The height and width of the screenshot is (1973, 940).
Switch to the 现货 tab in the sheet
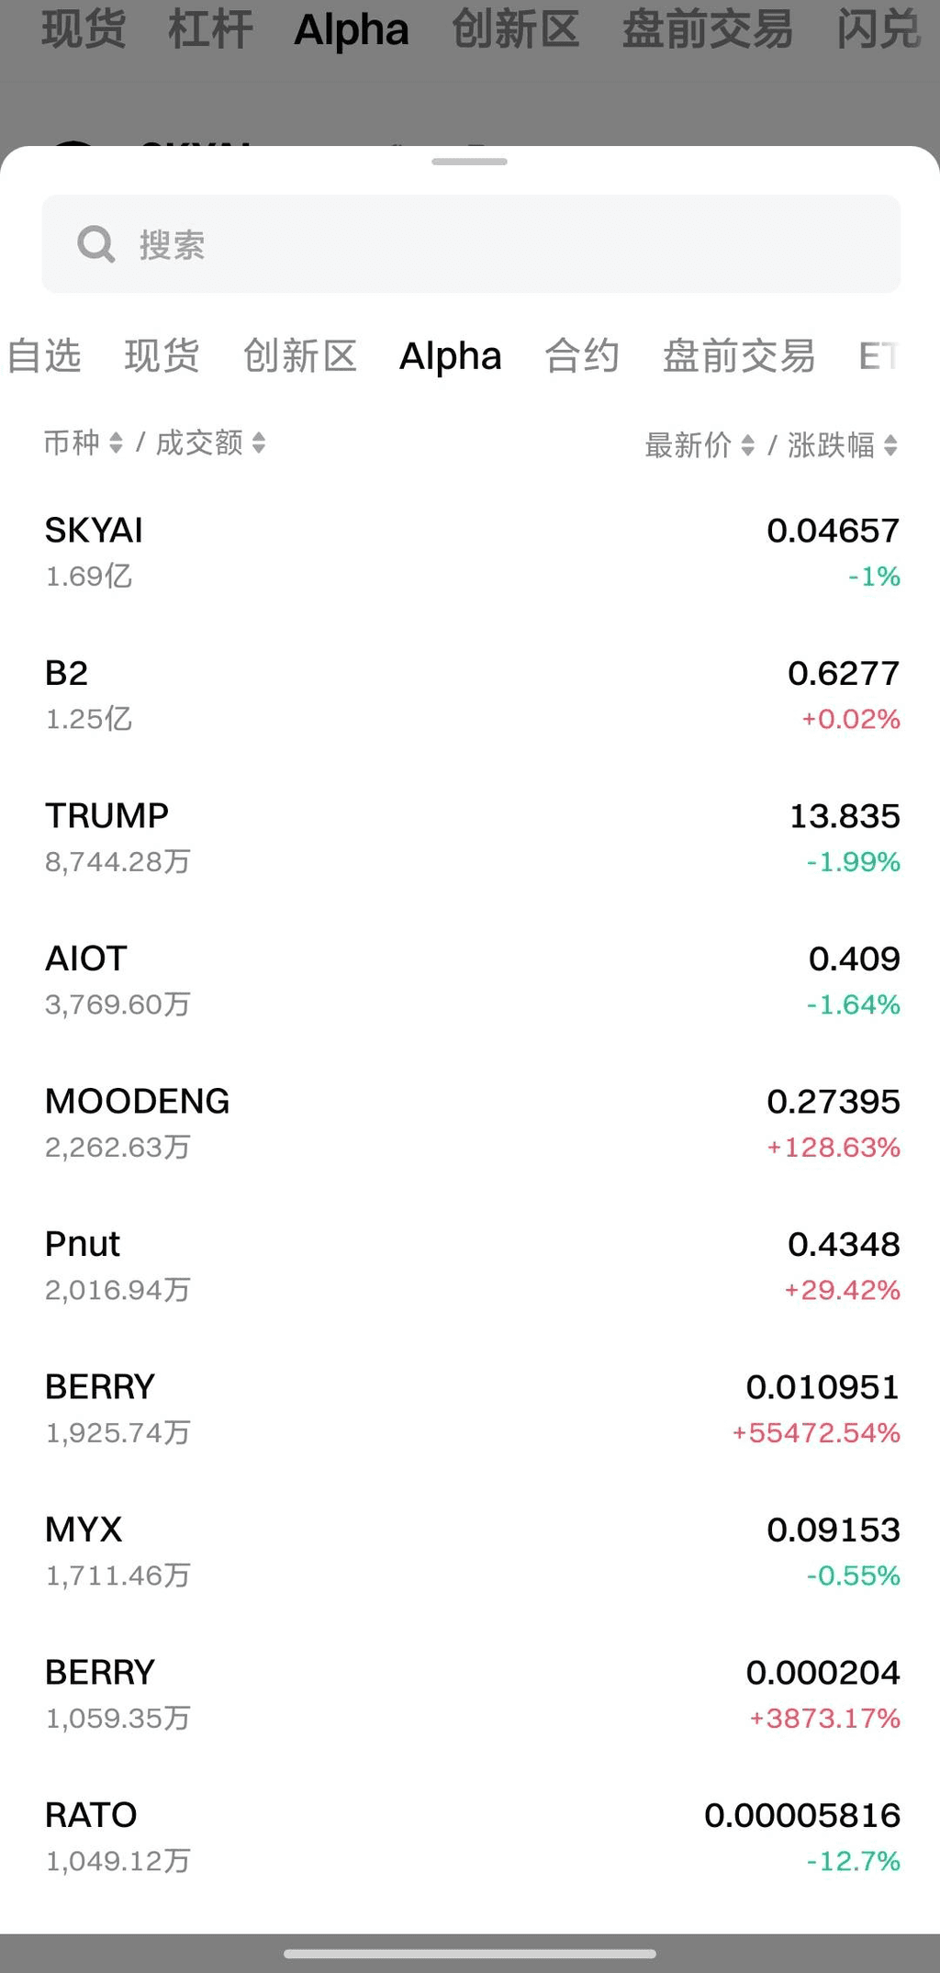(162, 356)
